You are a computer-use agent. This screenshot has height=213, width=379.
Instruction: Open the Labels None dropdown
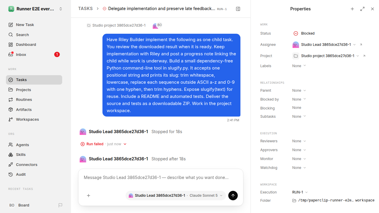(x=299, y=66)
